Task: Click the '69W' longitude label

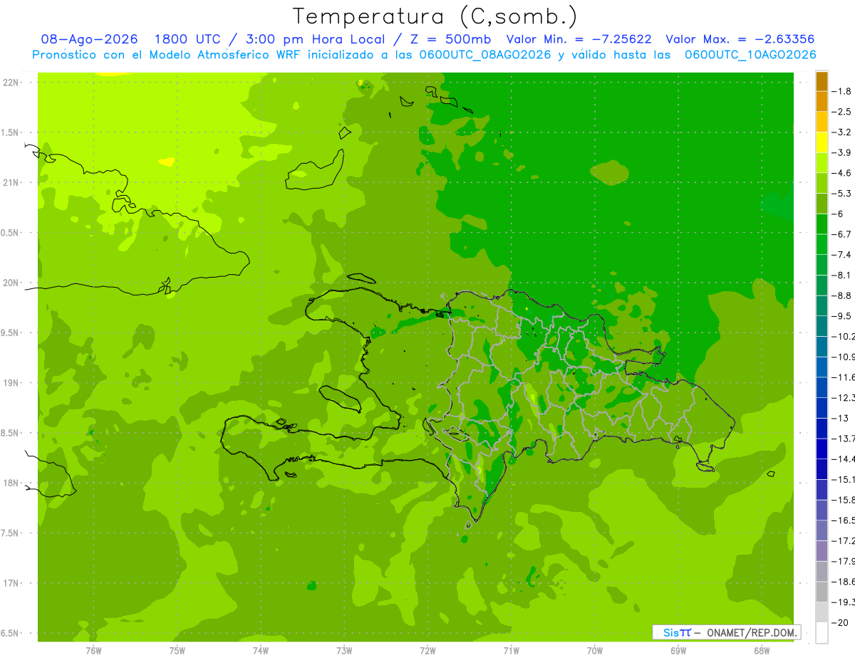Action: coord(678,650)
